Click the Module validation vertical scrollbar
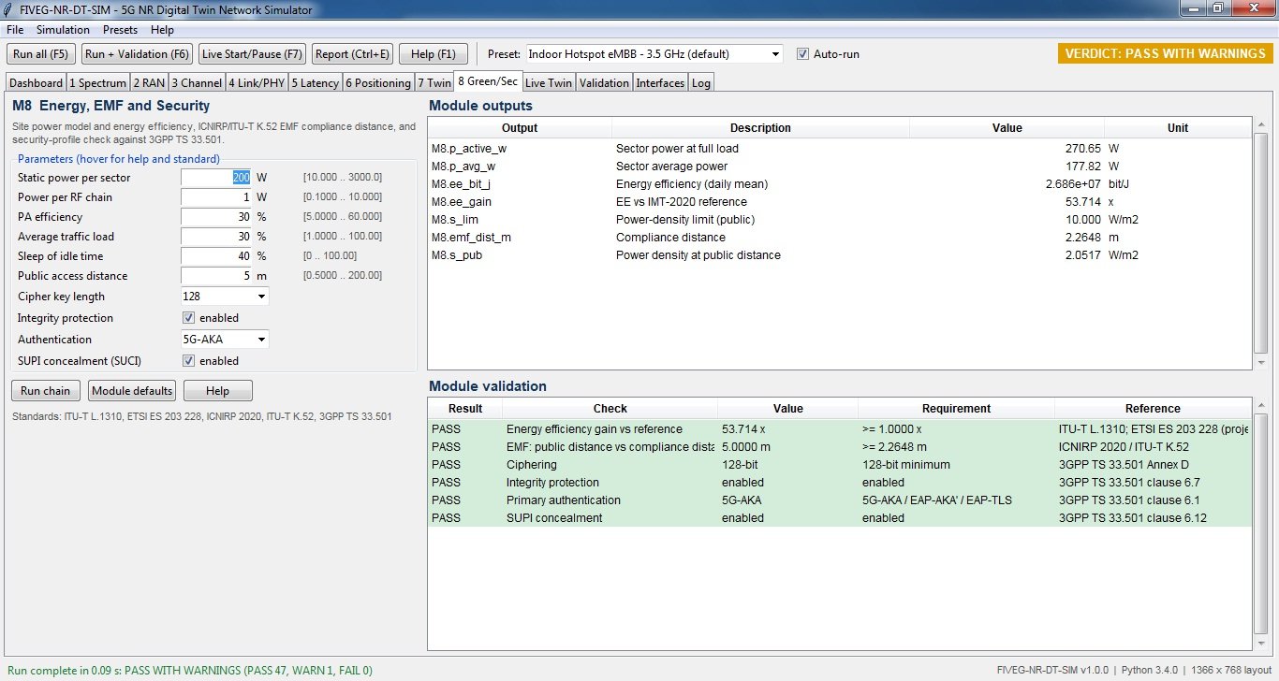This screenshot has height=681, width=1279. click(1260, 525)
